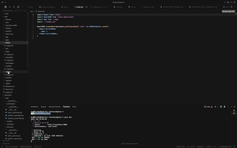Screen dimensions: 237x148
Task: Refresh the Explorer file tree
Action: (x=22, y=11)
